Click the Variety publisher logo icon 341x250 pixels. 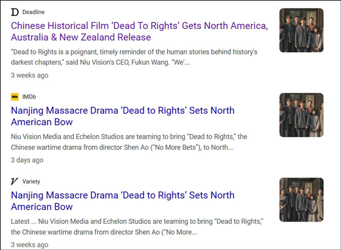(x=15, y=181)
